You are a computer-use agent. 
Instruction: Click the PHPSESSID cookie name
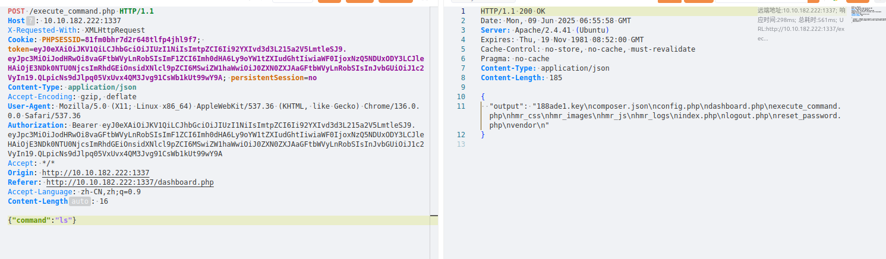[64, 40]
